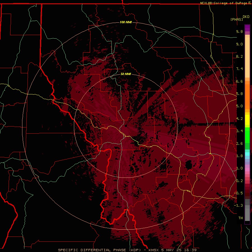Pick the cyan color bar segment
252x252 pixels.
click(247, 154)
